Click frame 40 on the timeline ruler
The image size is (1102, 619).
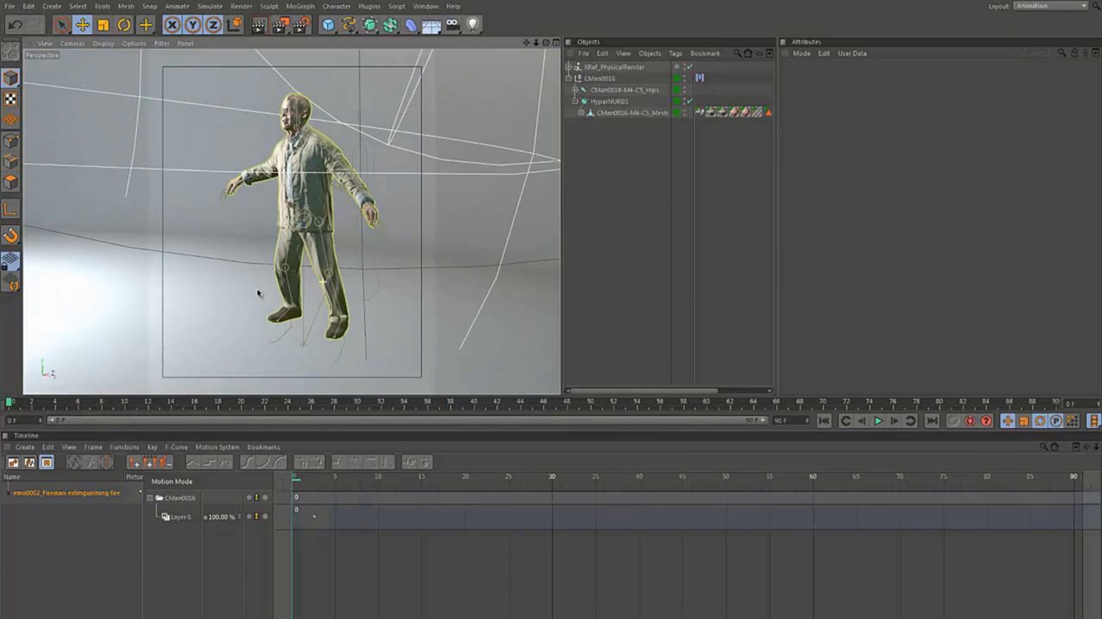(473, 402)
